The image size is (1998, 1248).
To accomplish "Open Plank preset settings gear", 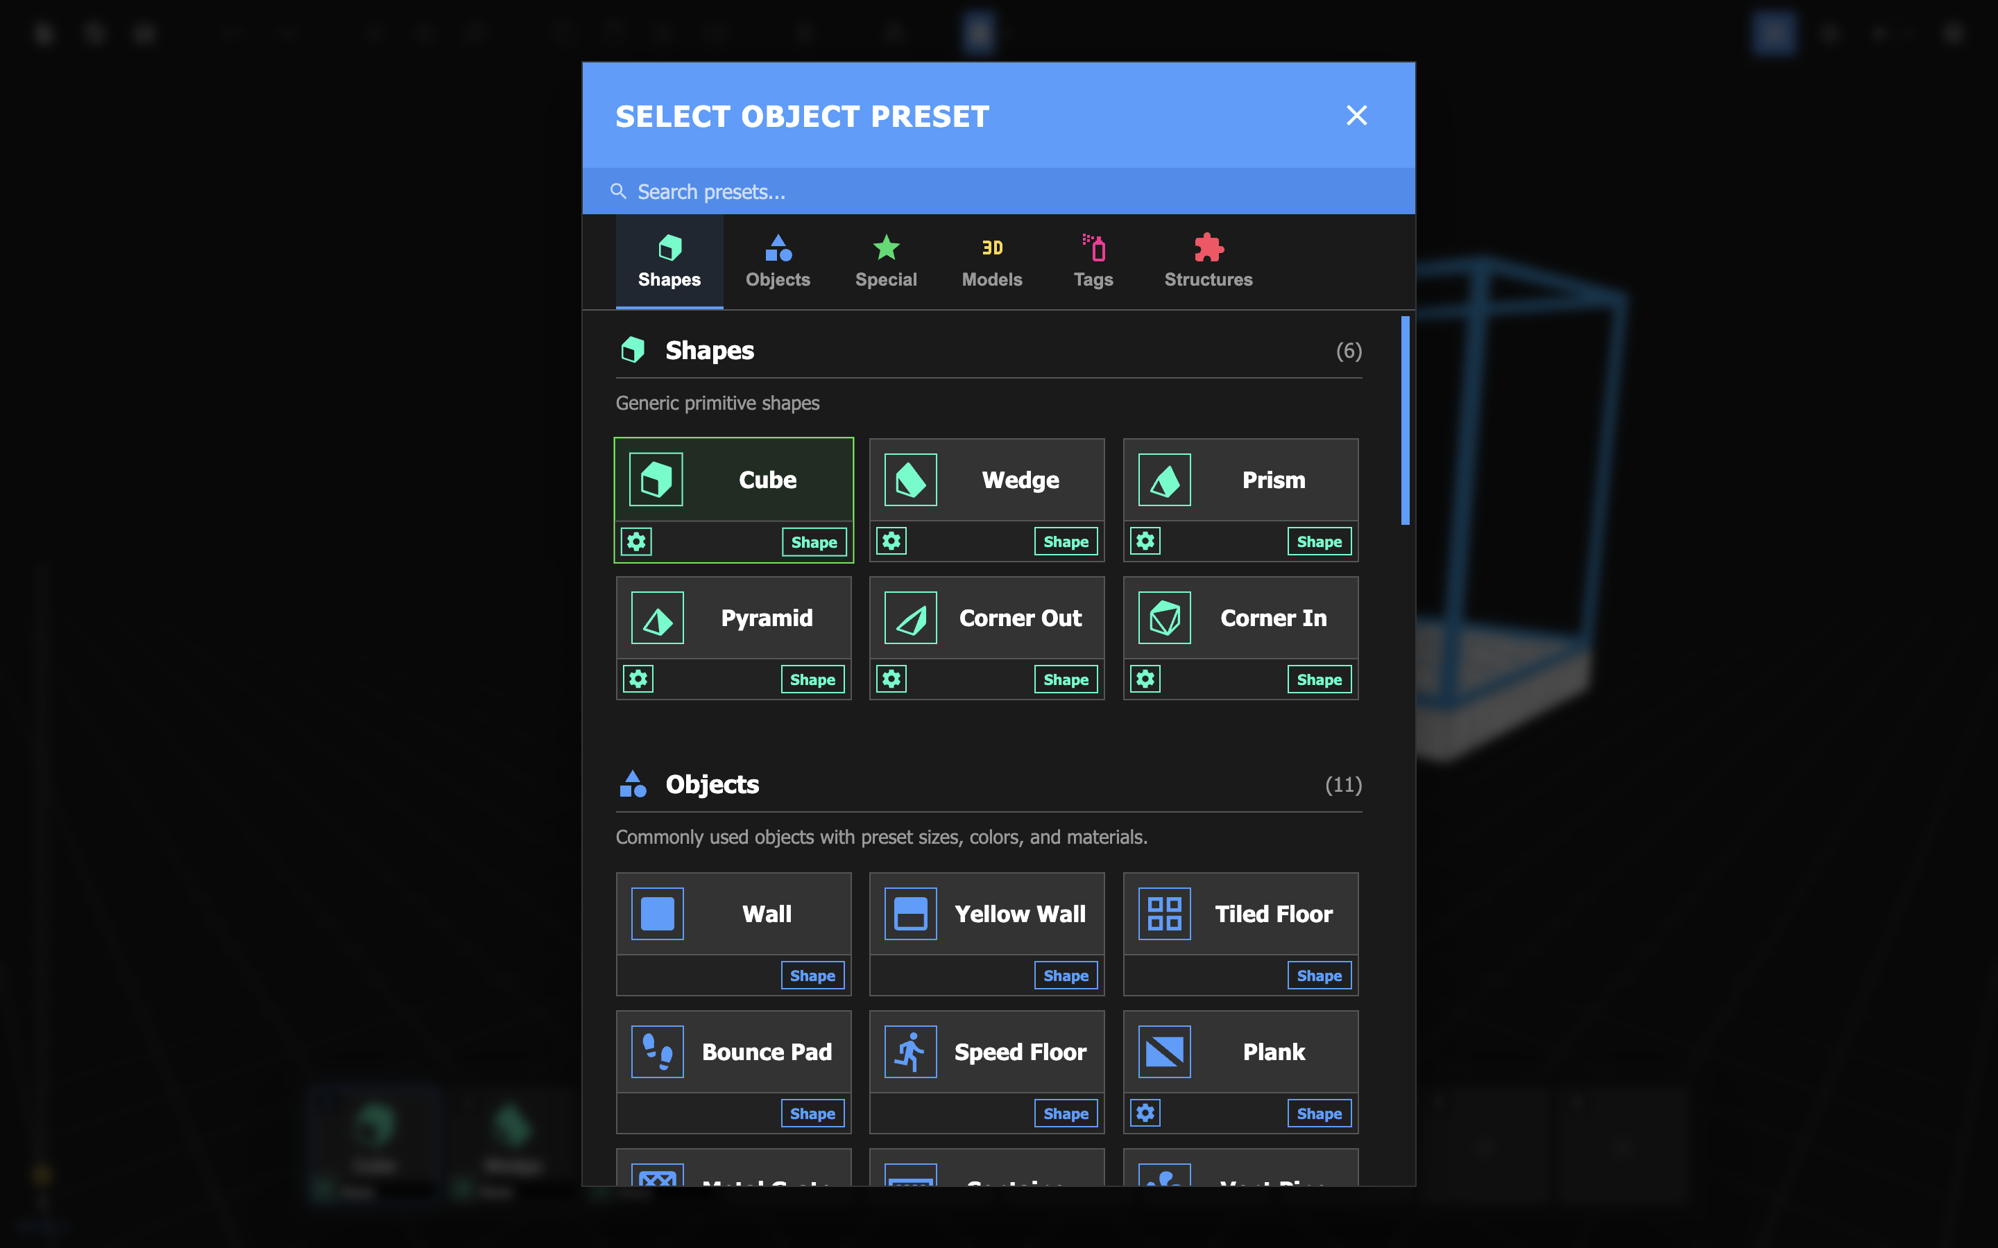I will (x=1145, y=1113).
